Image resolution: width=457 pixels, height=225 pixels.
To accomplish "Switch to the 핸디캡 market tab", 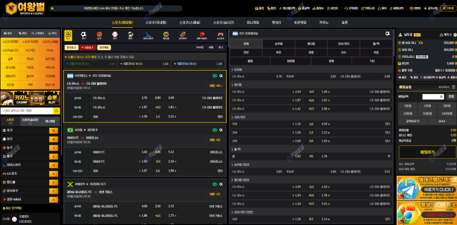I will (x=311, y=43).
